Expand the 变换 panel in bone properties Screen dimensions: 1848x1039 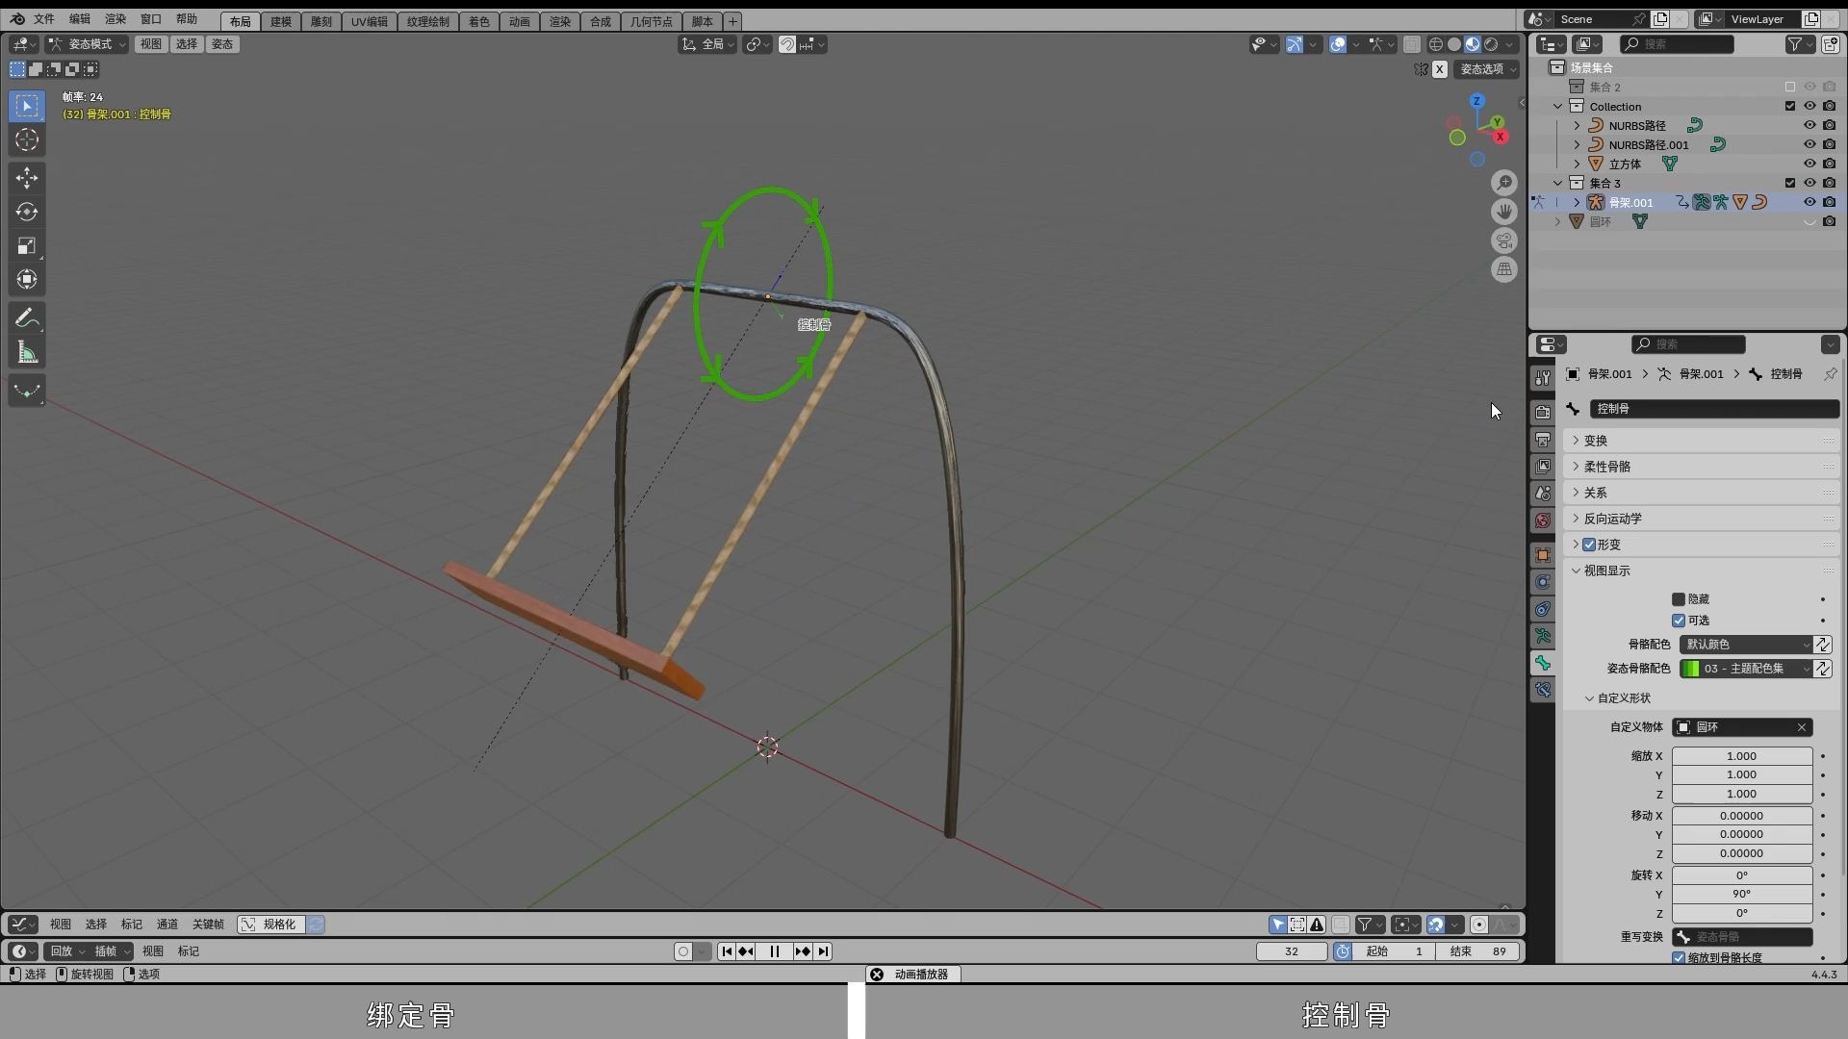coord(1598,440)
